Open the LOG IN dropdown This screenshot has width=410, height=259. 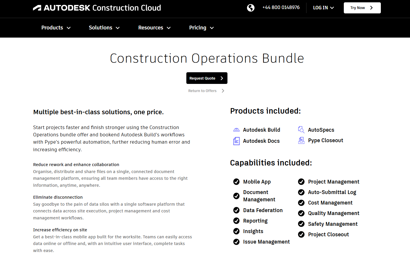(x=323, y=8)
